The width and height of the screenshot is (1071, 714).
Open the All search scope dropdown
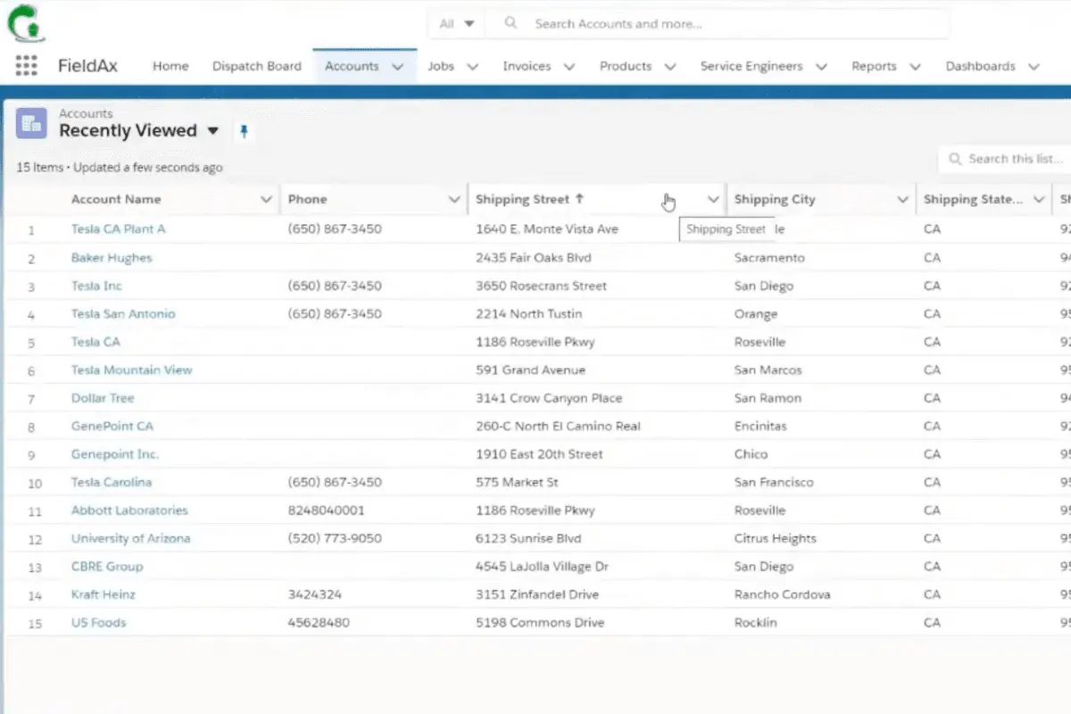coord(456,23)
